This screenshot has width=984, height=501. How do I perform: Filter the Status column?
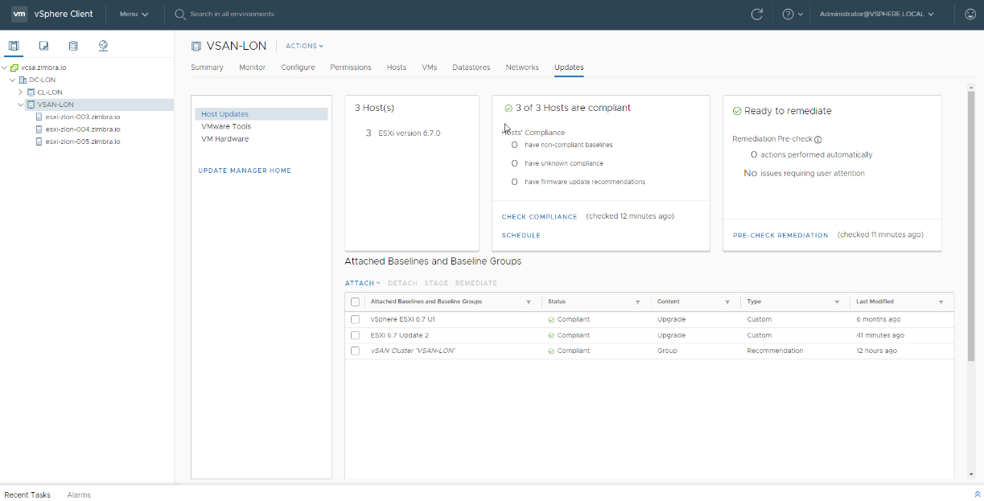[x=638, y=302]
